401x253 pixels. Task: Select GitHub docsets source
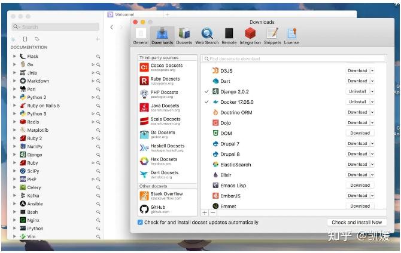[168, 209]
